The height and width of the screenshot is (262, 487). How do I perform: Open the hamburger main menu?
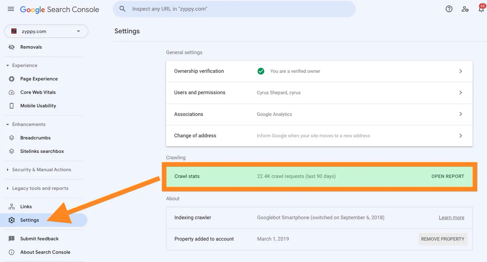[11, 9]
